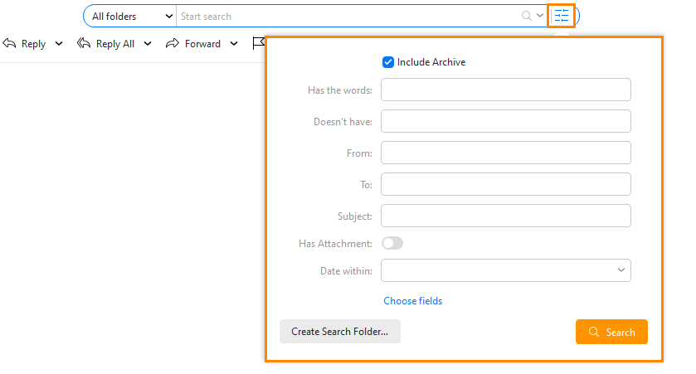Open the Reply options arrow

point(58,44)
